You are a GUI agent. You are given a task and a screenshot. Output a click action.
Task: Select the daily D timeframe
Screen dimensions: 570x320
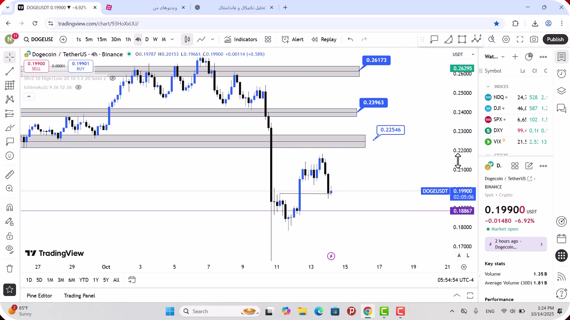147,39
